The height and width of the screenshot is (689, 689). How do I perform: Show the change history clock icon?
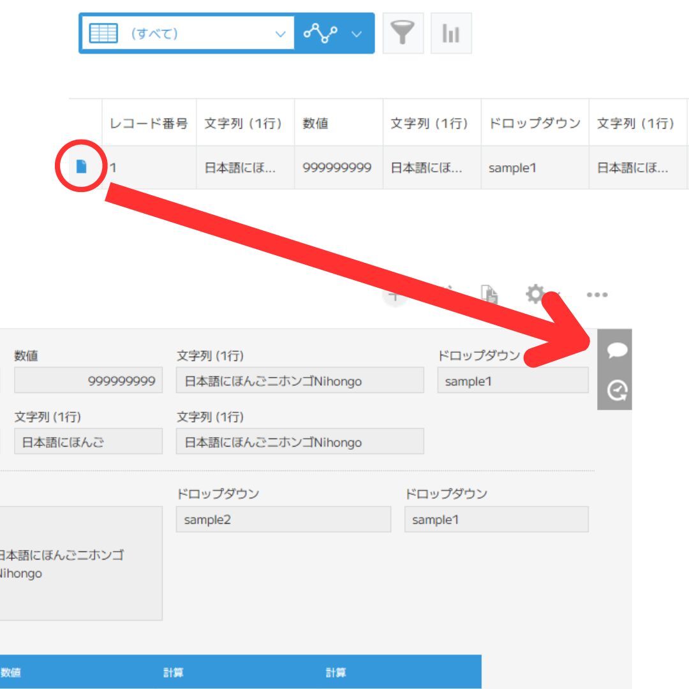[x=616, y=390]
